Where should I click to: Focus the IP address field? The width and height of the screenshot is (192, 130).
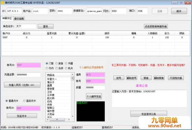15,11
